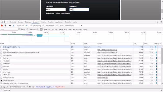Filter requests by Media
The height and width of the screenshot is (92, 163).
[61, 29]
